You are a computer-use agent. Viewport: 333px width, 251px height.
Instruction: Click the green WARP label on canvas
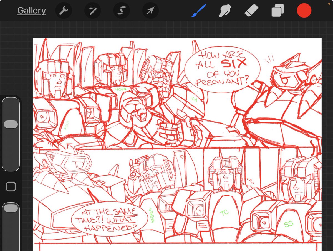click(152, 215)
